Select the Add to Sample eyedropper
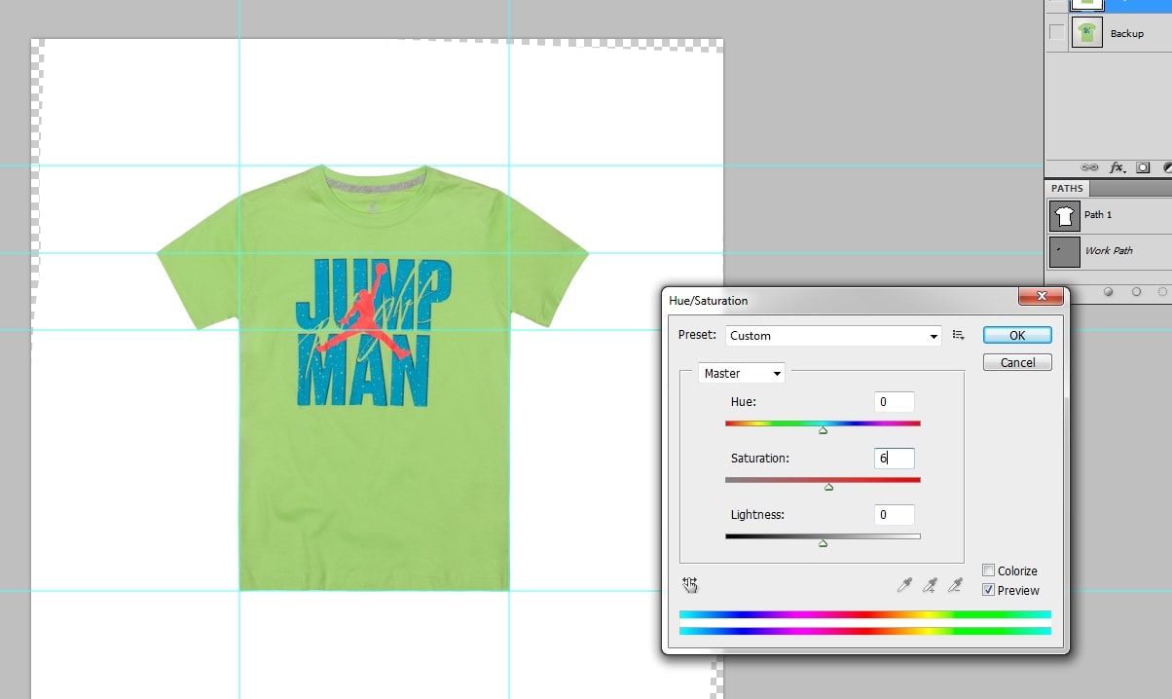Screen dimensions: 1172x699 point(930,585)
